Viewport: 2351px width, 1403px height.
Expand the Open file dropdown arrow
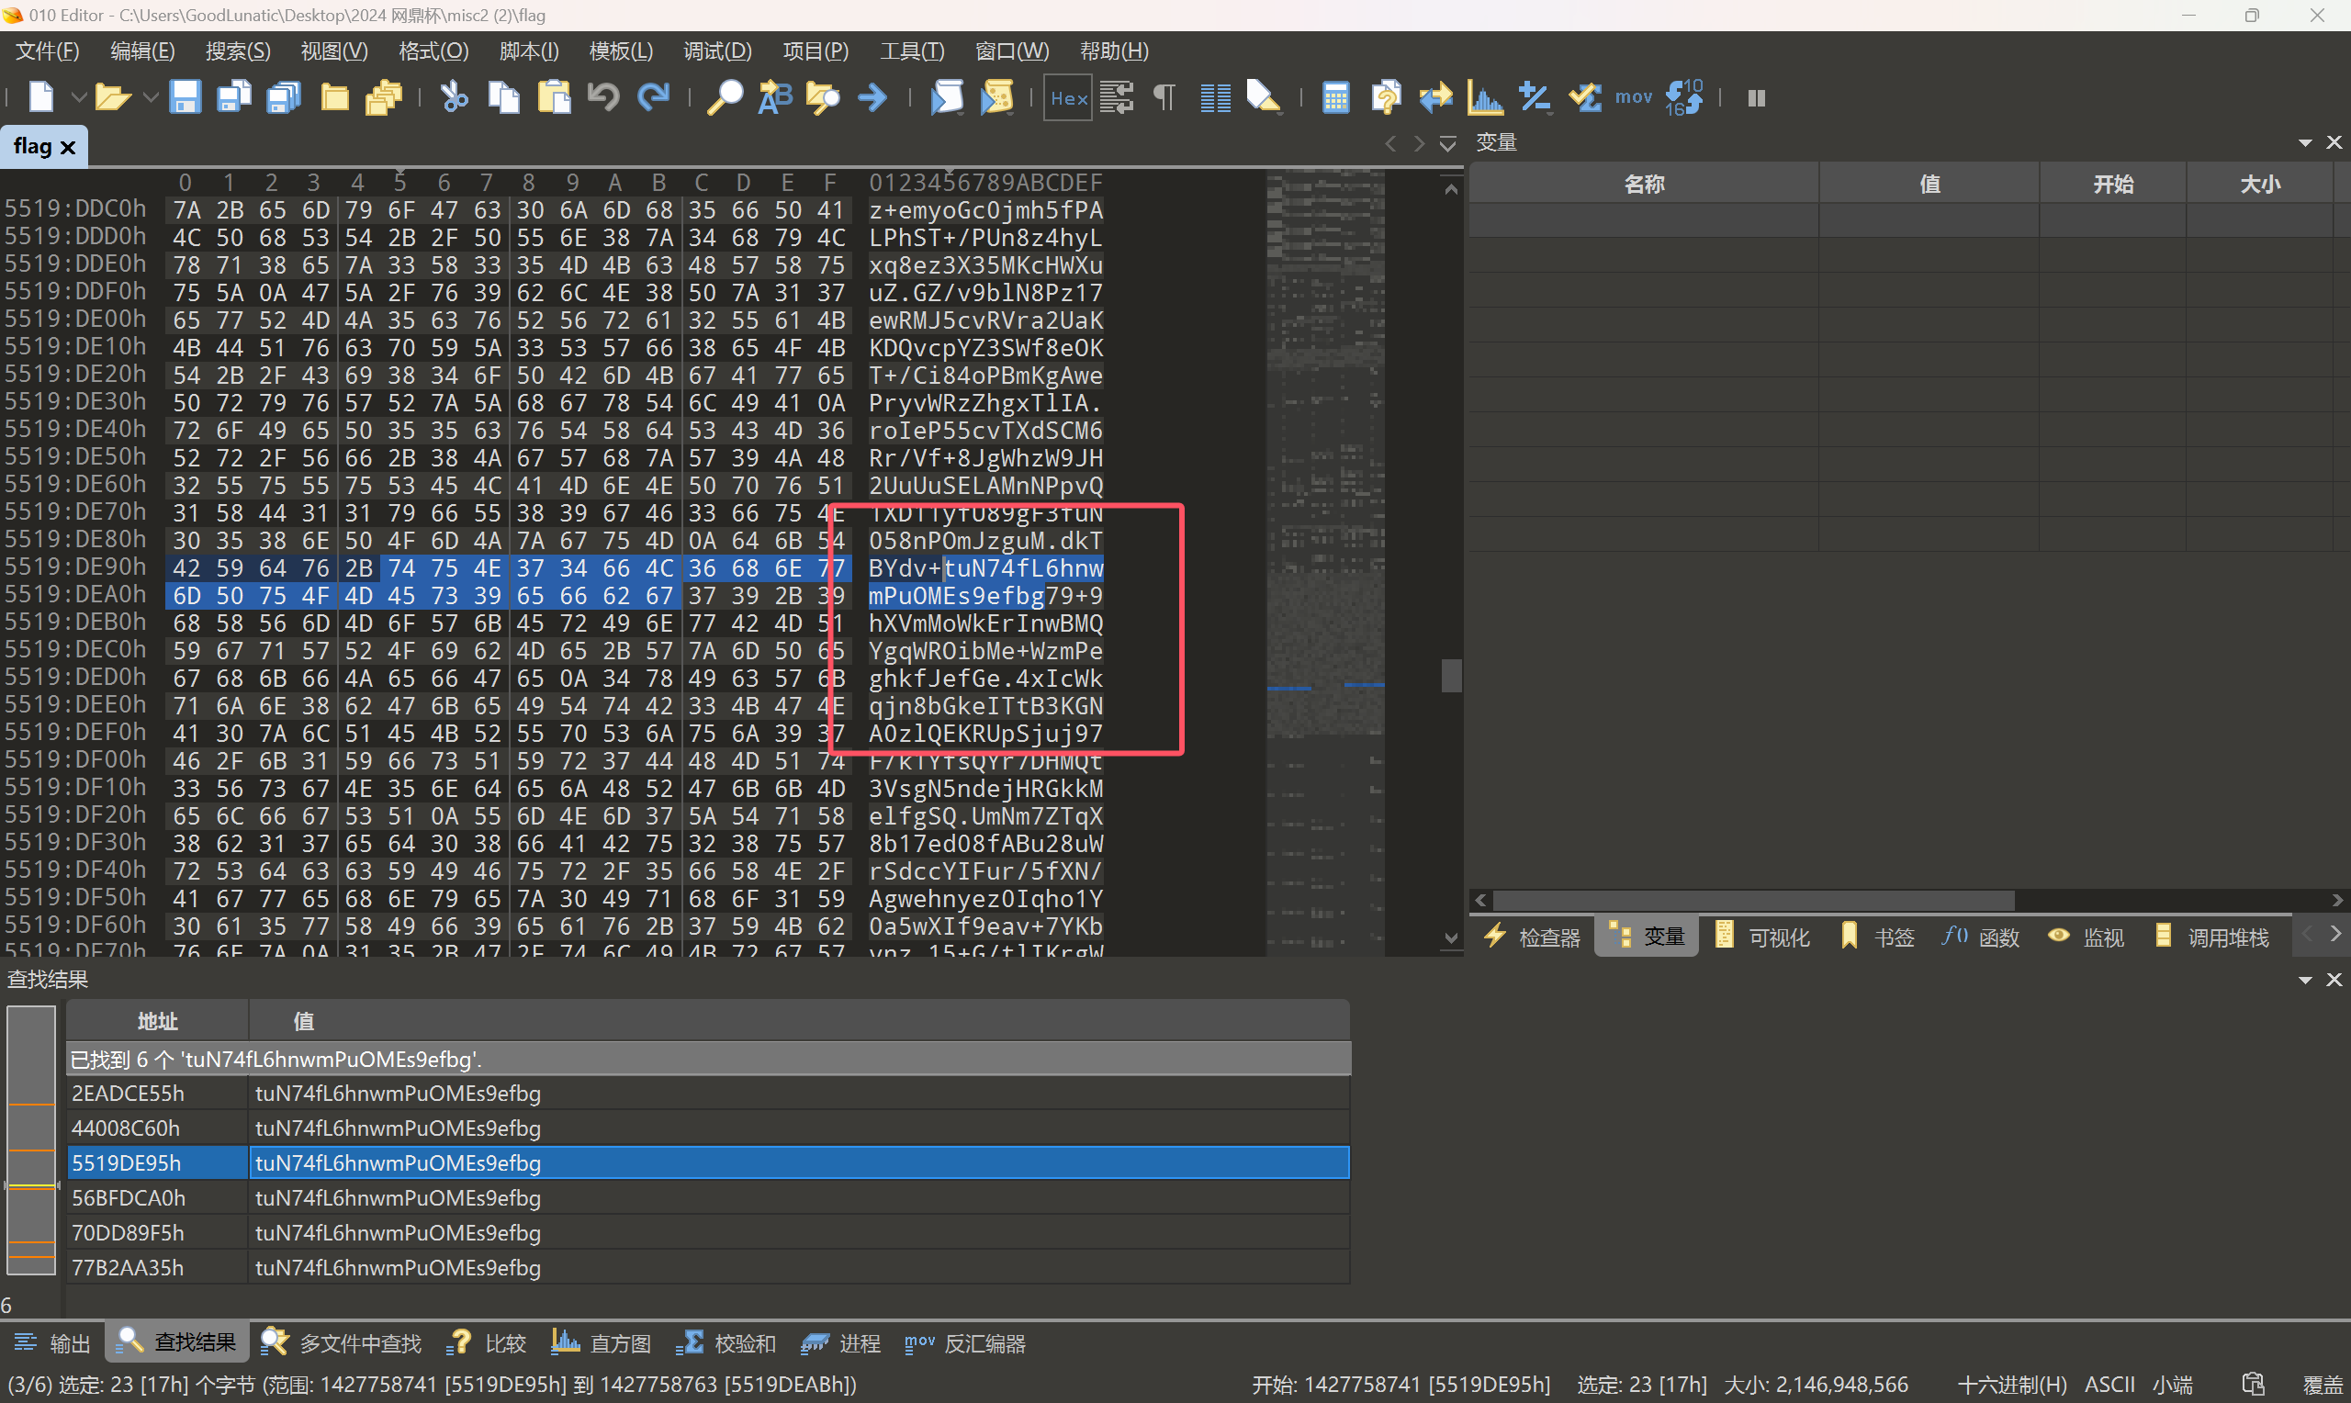point(150,97)
